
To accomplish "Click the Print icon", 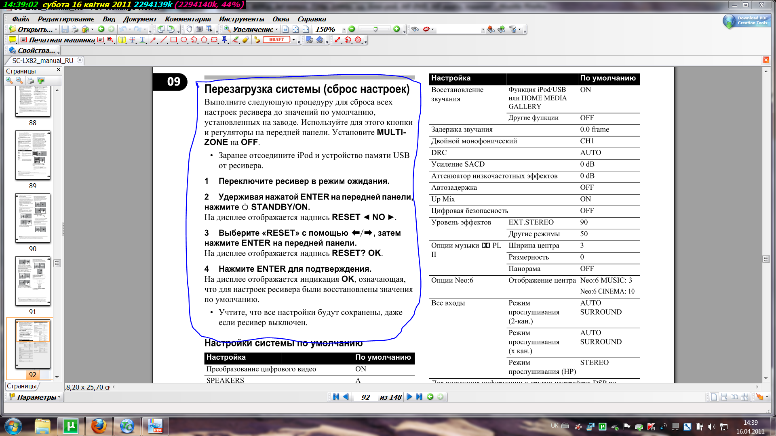I will [75, 29].
